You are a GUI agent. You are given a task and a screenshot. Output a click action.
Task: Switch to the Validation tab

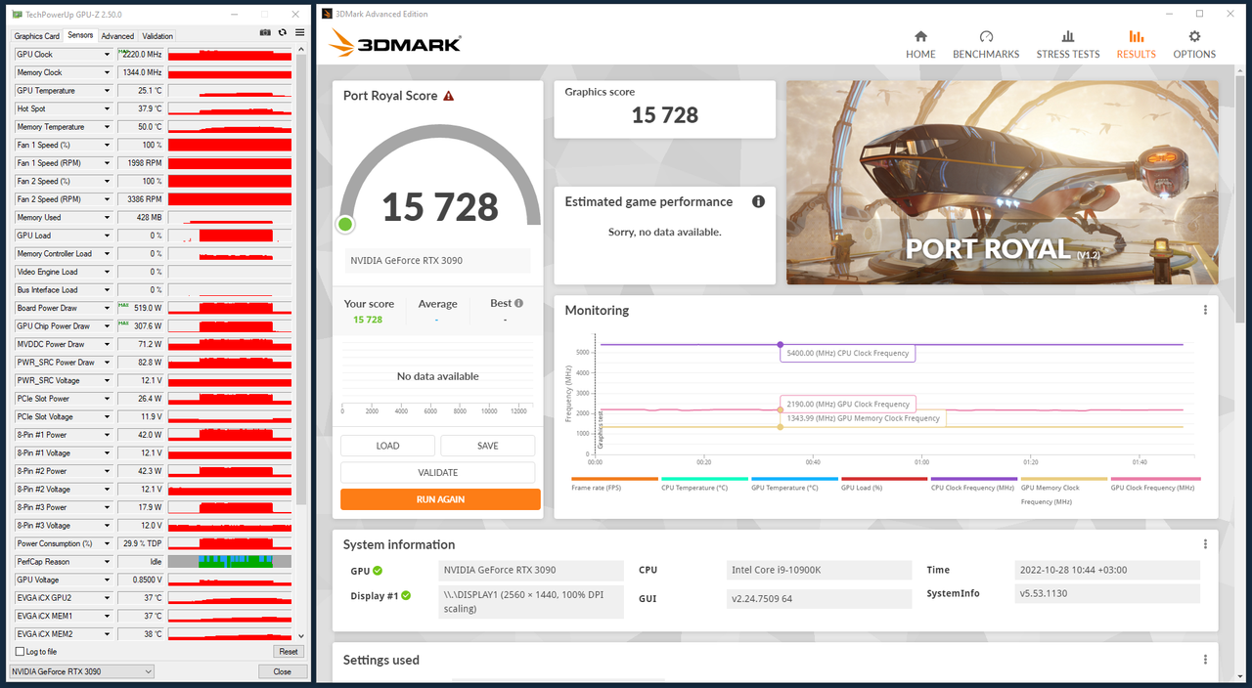click(x=157, y=36)
